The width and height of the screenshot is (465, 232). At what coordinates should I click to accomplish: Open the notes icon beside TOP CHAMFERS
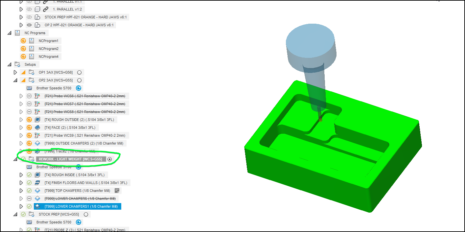(117, 190)
